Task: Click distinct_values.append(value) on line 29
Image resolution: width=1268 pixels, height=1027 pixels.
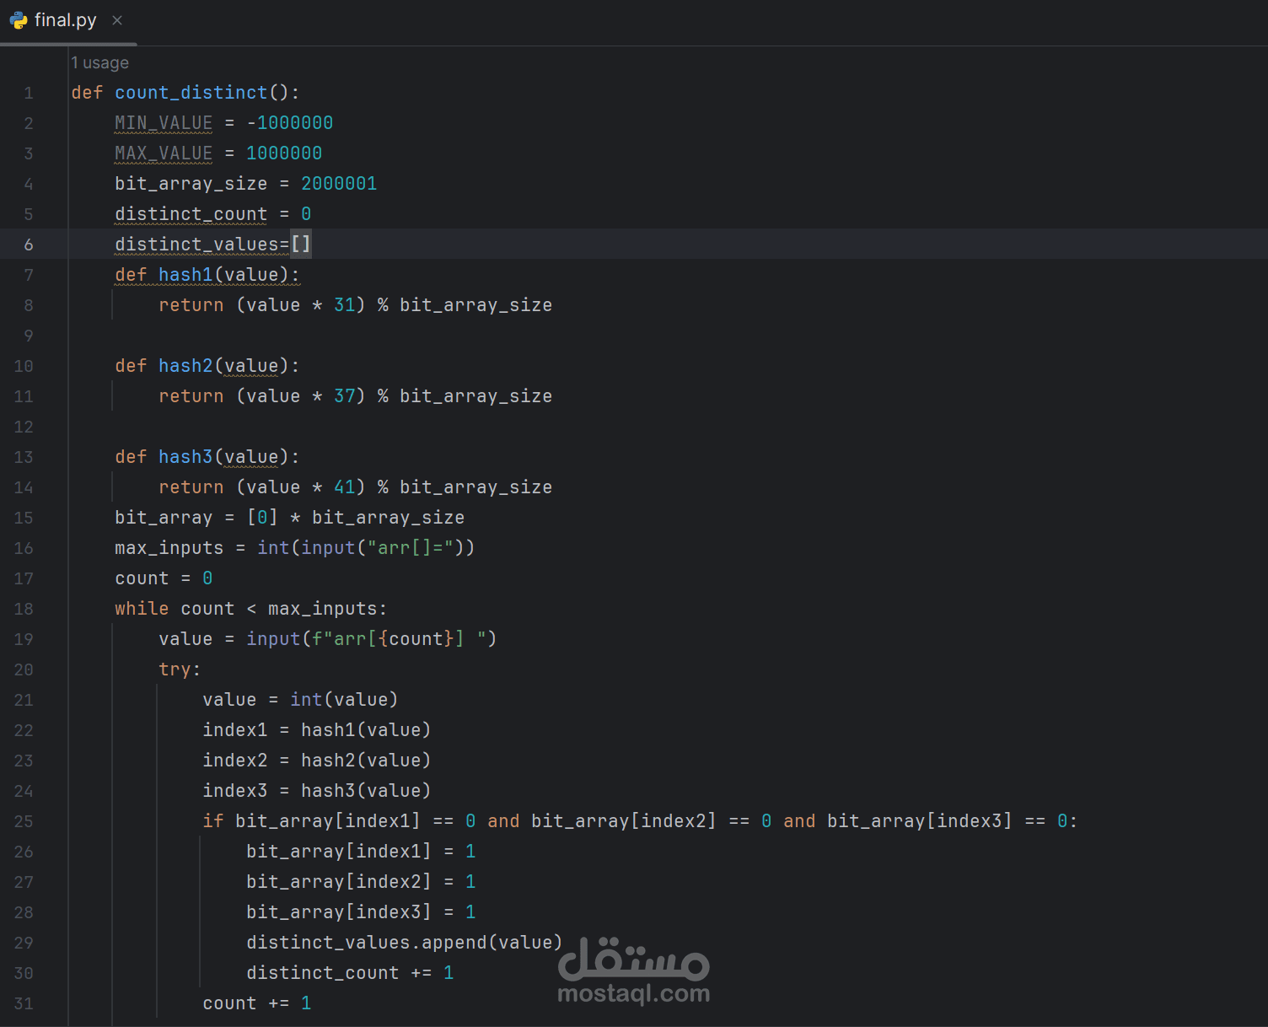Action: (405, 943)
